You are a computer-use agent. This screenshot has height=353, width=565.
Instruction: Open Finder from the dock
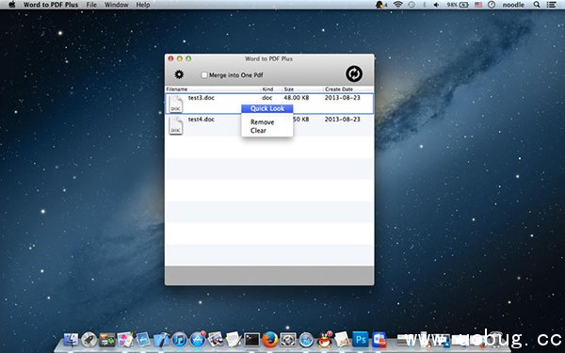pos(71,339)
